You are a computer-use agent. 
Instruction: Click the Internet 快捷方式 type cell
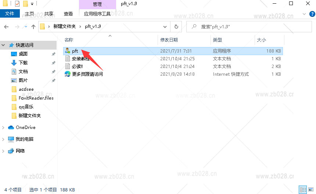(x=231, y=74)
